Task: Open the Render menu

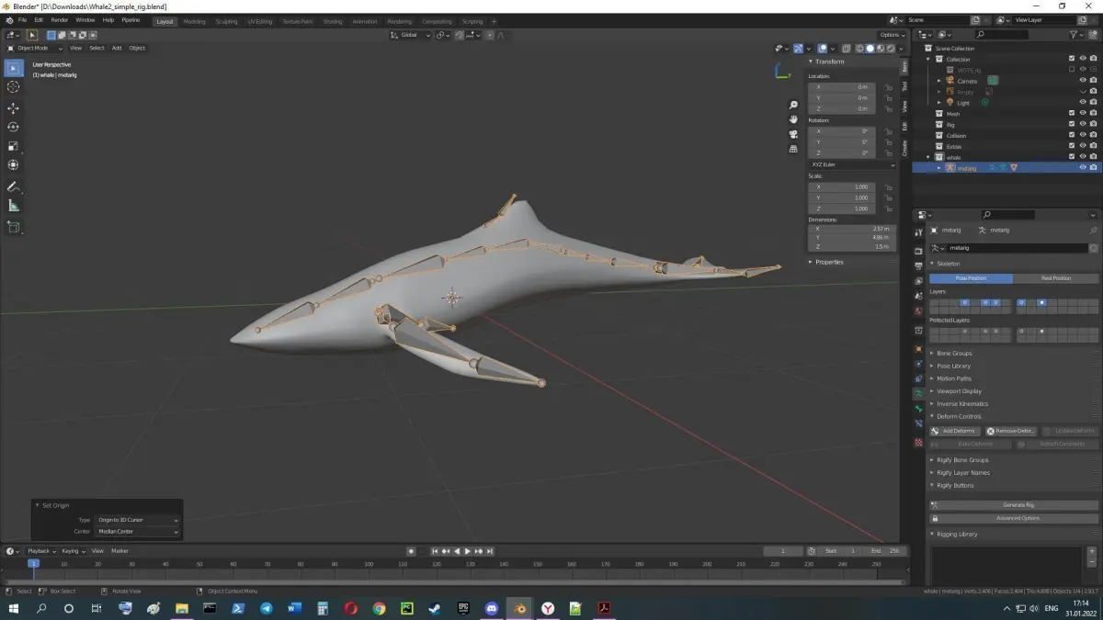Action: 59,19
